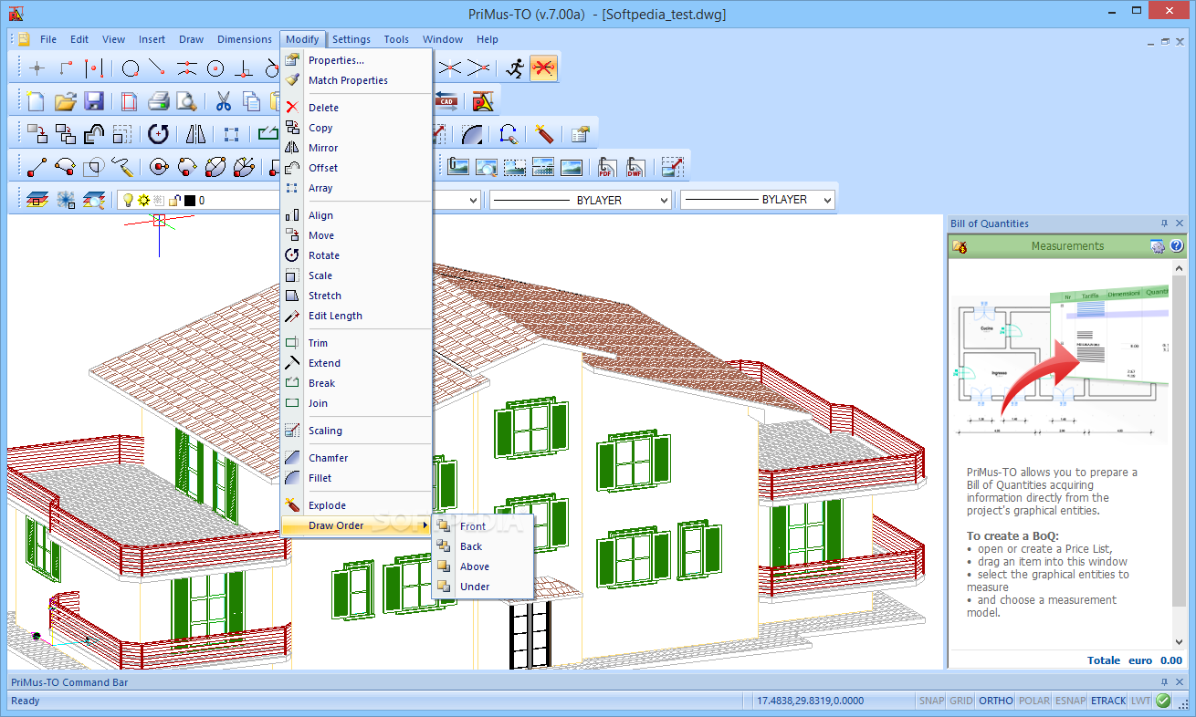Screen dimensions: 1196x717
Task: Open the Layer Manager stacked layers icon
Action: (37, 200)
